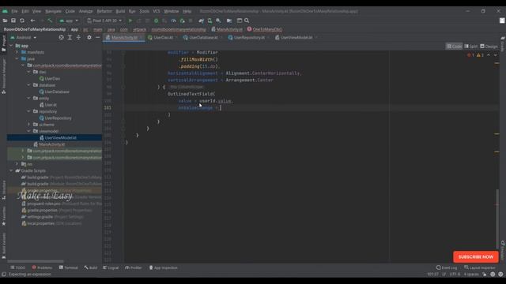The width and height of the screenshot is (506, 284).
Task: Click the Subscribe Now button
Action: coord(476,257)
